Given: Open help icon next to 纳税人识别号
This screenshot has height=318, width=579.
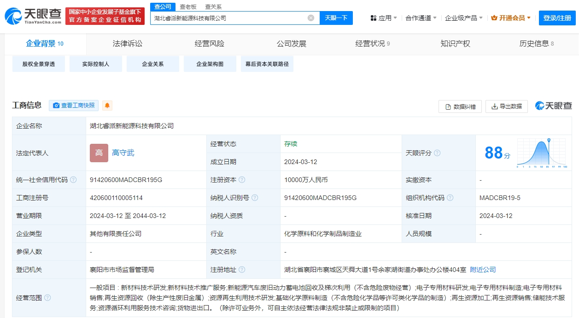Looking at the screenshot, I should 255,198.
